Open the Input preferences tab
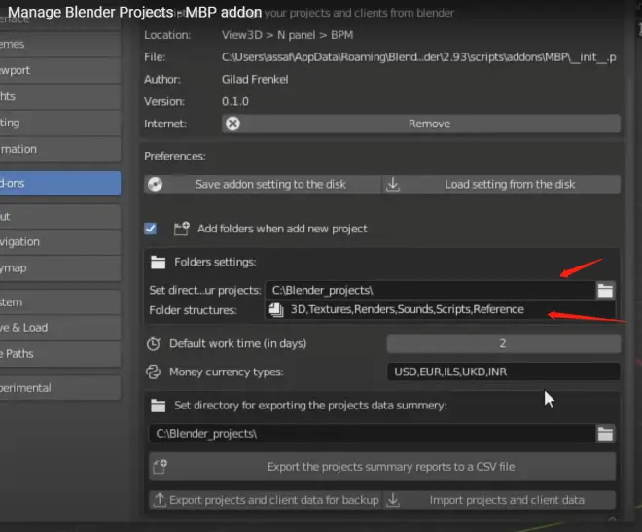The width and height of the screenshot is (642, 532). (x=60, y=217)
